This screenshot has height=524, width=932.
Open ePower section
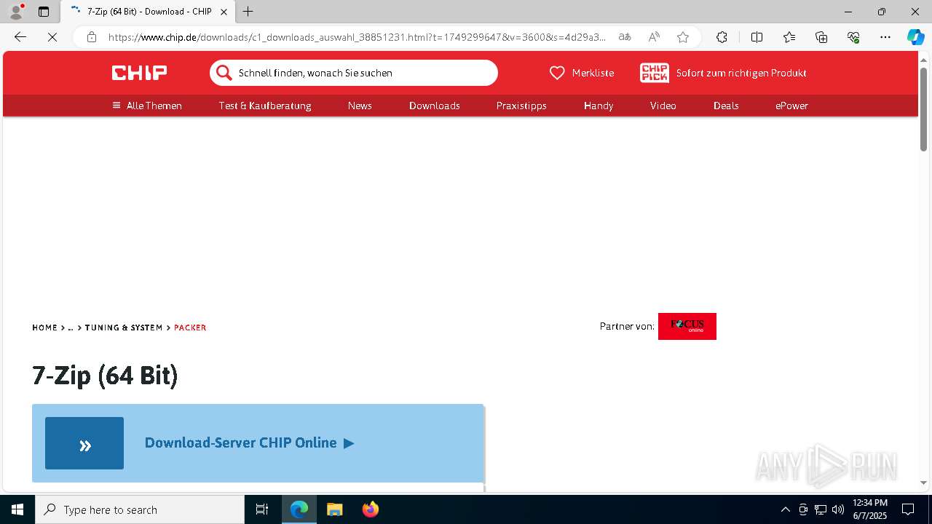[x=791, y=106]
